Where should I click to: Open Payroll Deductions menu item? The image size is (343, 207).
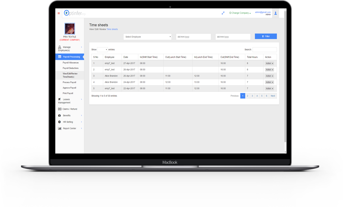coord(70,68)
